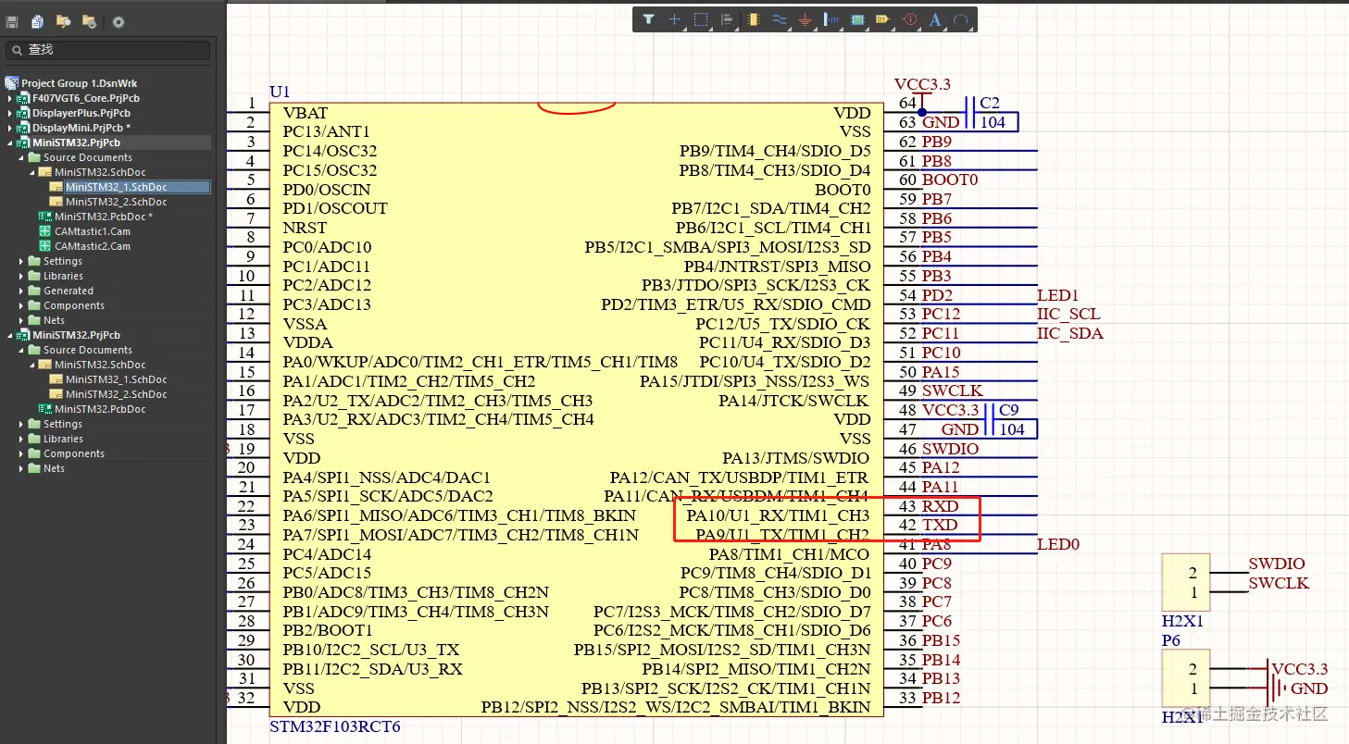Image resolution: width=1349 pixels, height=744 pixels.
Task: Expand the Generated folder
Action: [21, 291]
